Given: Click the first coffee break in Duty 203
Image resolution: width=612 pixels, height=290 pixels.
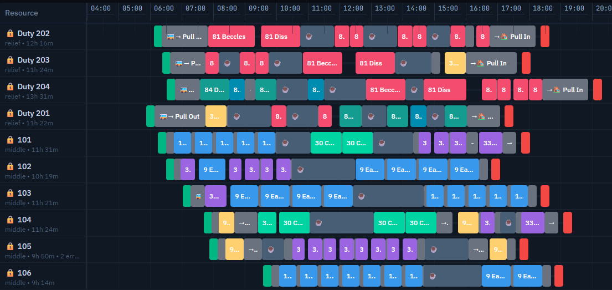Looking at the screenshot, I should (x=229, y=63).
